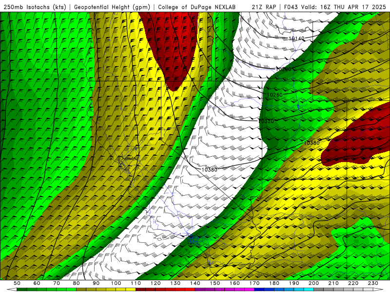Click the 220 value on the color scale
This screenshot has width=390, height=292.
click(x=353, y=283)
